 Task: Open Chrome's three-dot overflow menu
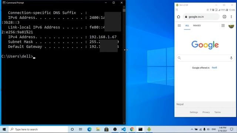tap(231, 17)
